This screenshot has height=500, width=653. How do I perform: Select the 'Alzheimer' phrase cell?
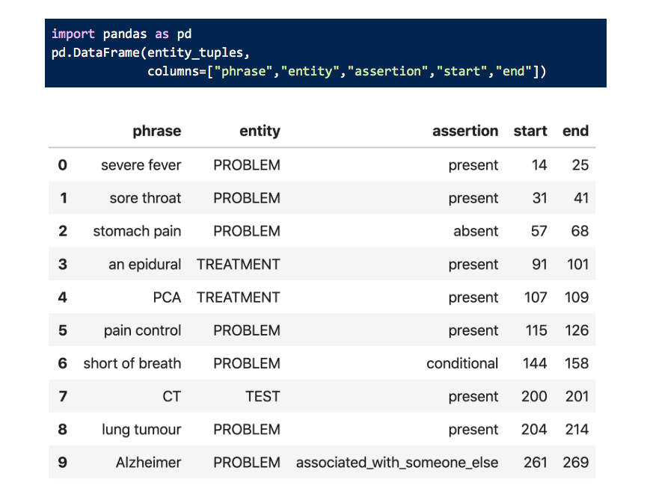click(x=148, y=463)
